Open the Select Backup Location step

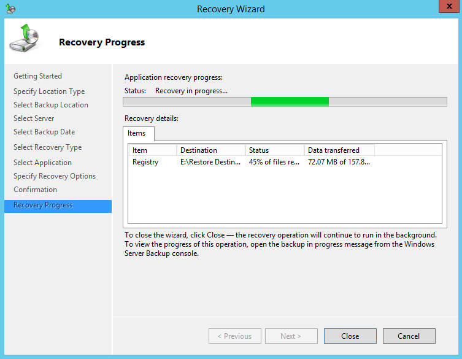(51, 105)
